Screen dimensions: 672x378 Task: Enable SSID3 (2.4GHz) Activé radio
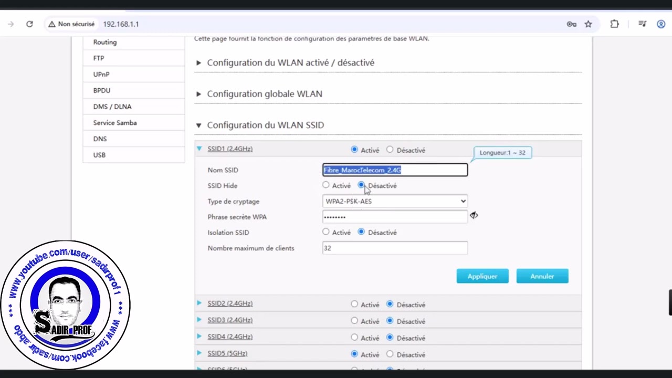tap(354, 321)
